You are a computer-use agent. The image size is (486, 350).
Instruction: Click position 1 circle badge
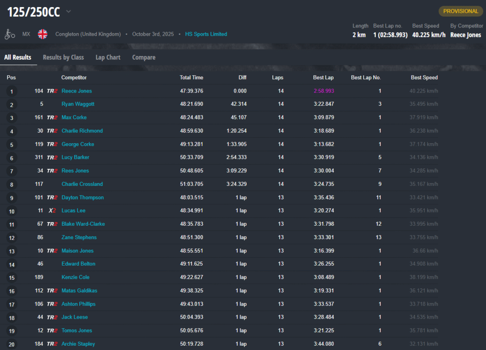11,91
